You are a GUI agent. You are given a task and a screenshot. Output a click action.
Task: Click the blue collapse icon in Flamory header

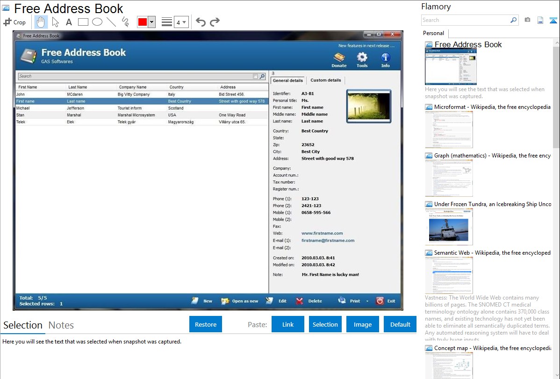553,20
